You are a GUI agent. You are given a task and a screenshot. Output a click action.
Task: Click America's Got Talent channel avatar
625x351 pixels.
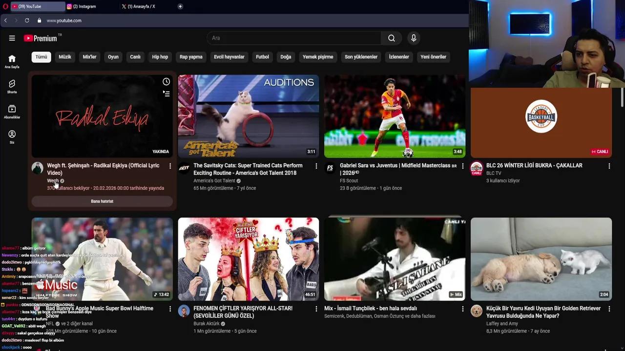point(184,168)
